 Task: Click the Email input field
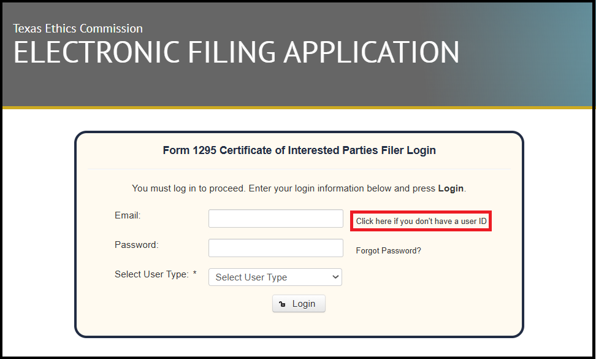275,218
